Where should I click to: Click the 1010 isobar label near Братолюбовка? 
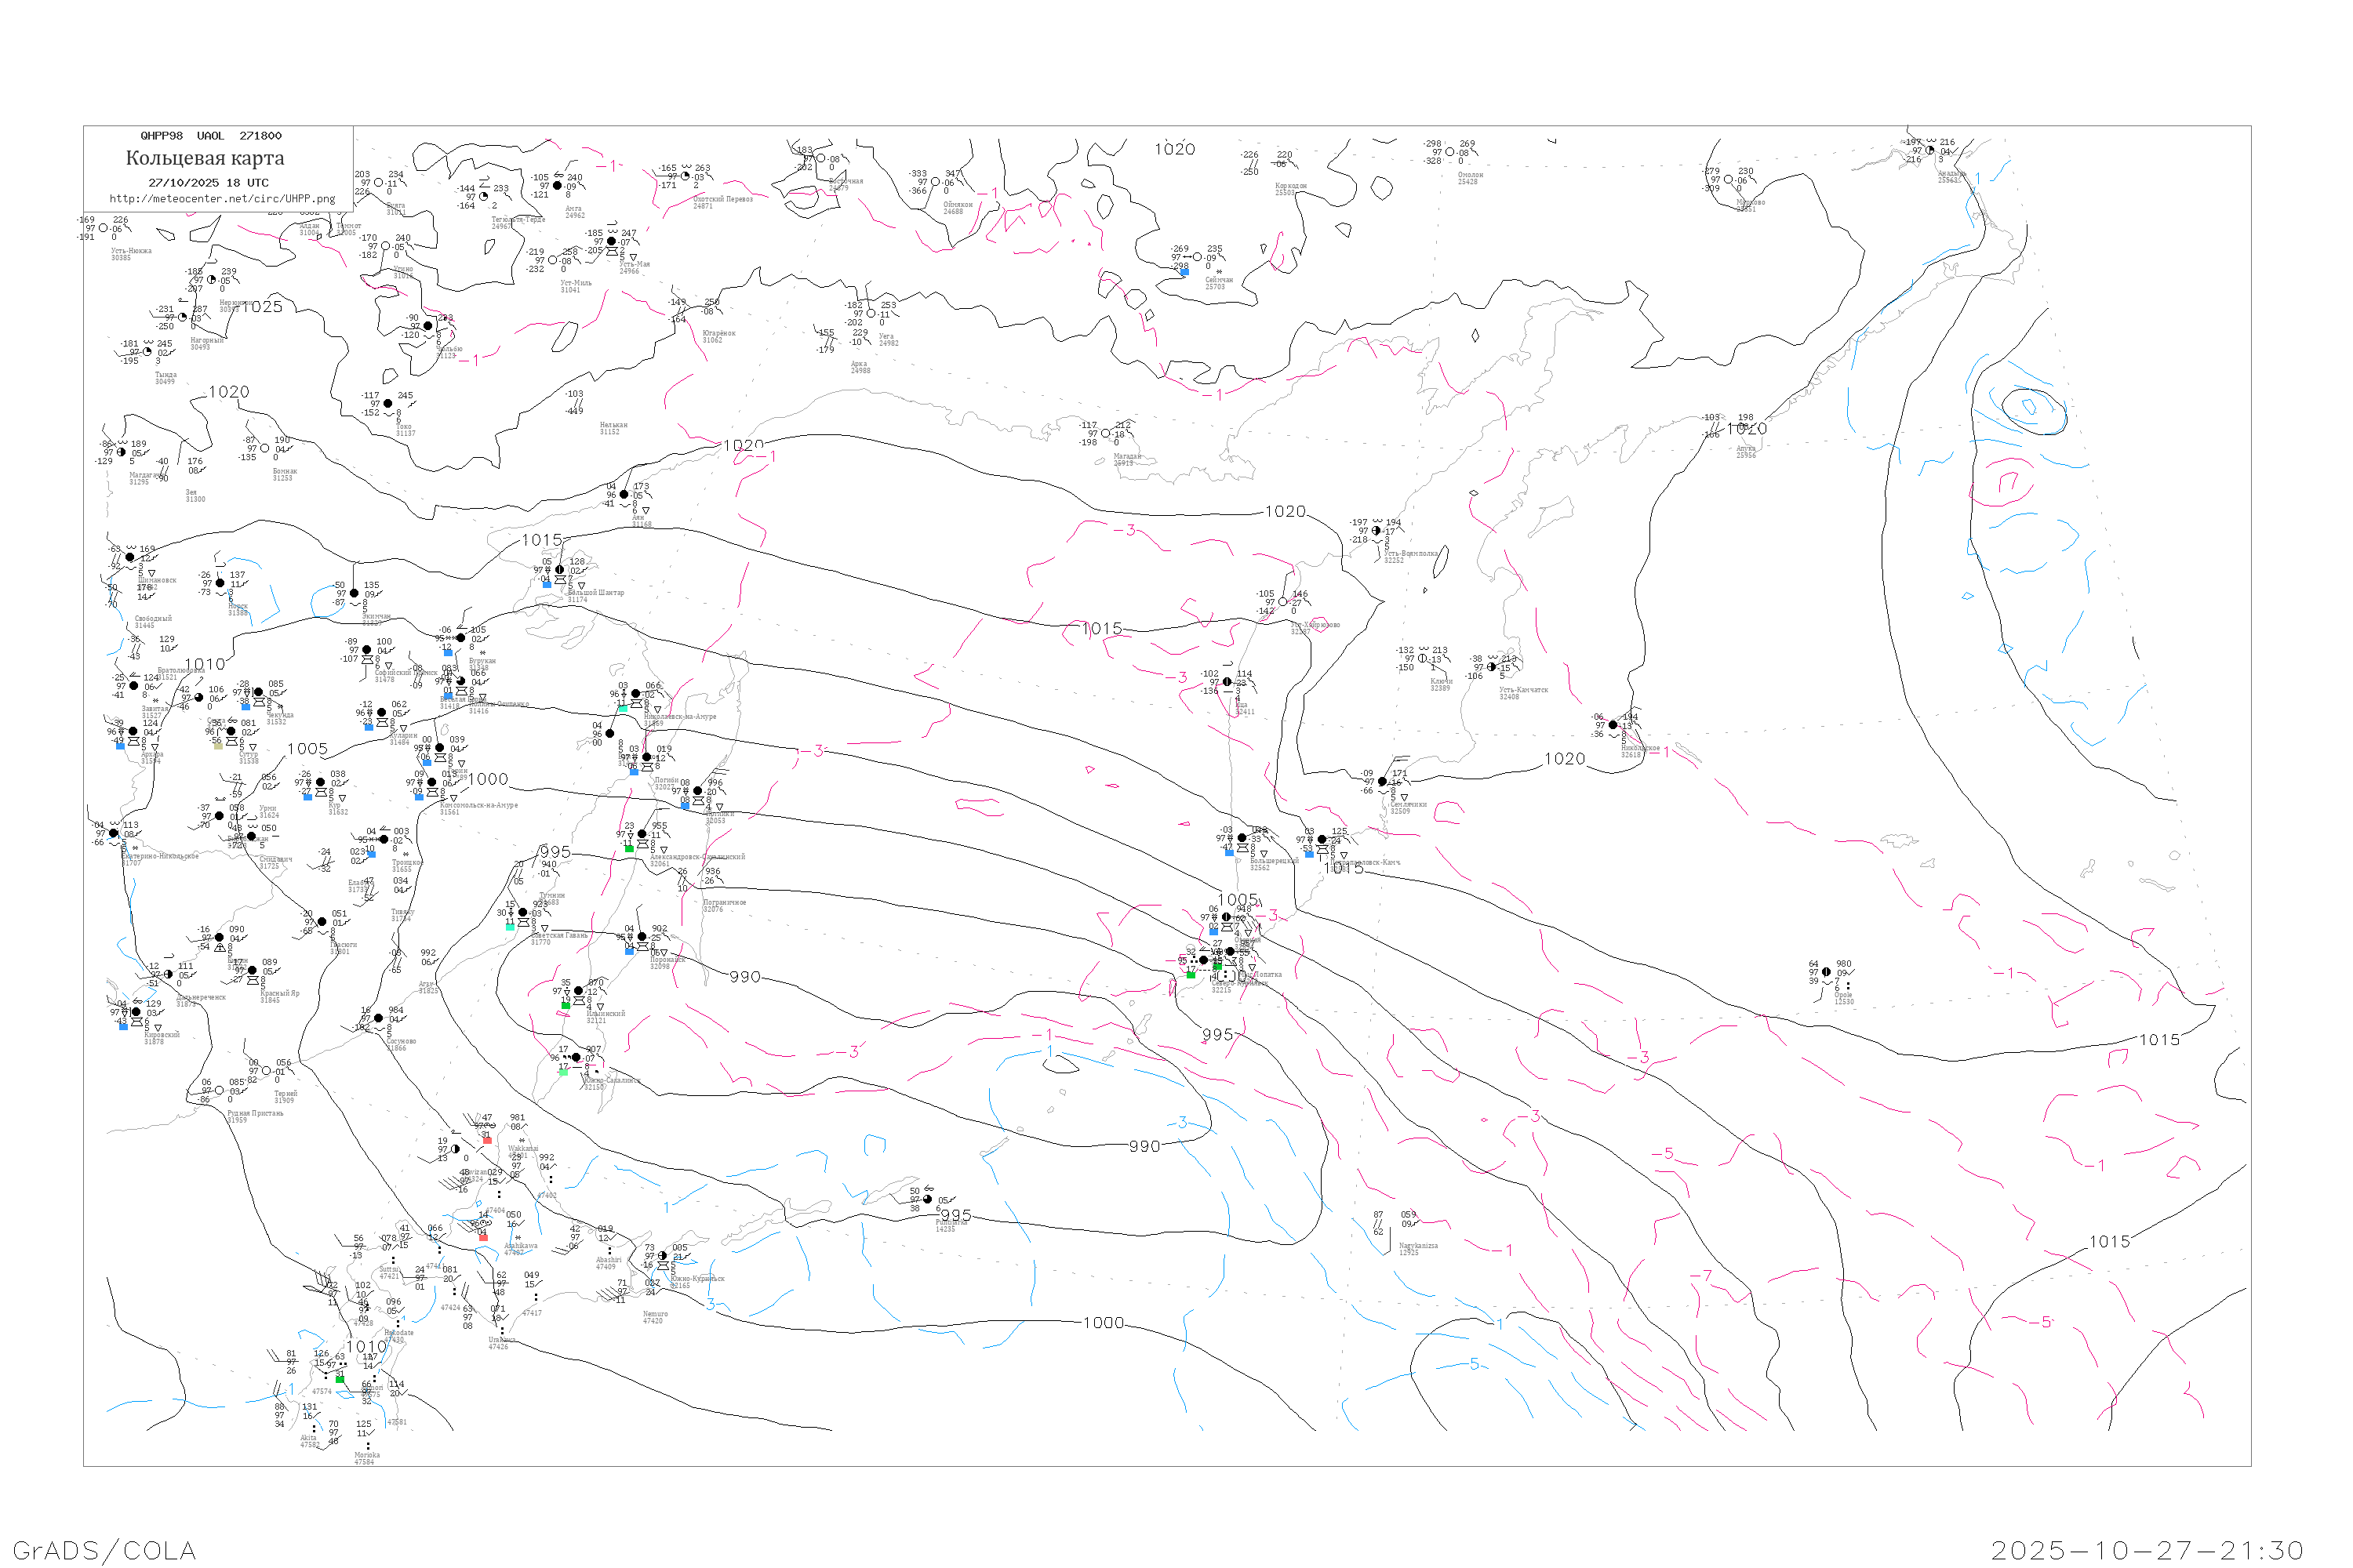pyautogui.click(x=205, y=664)
